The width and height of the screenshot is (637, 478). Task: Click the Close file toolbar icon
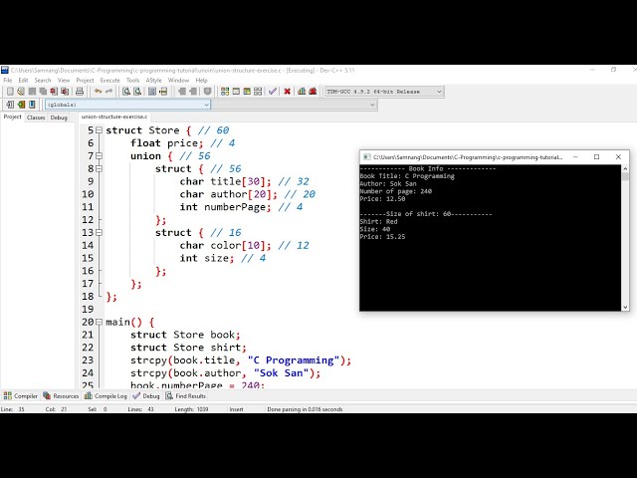coord(54,92)
